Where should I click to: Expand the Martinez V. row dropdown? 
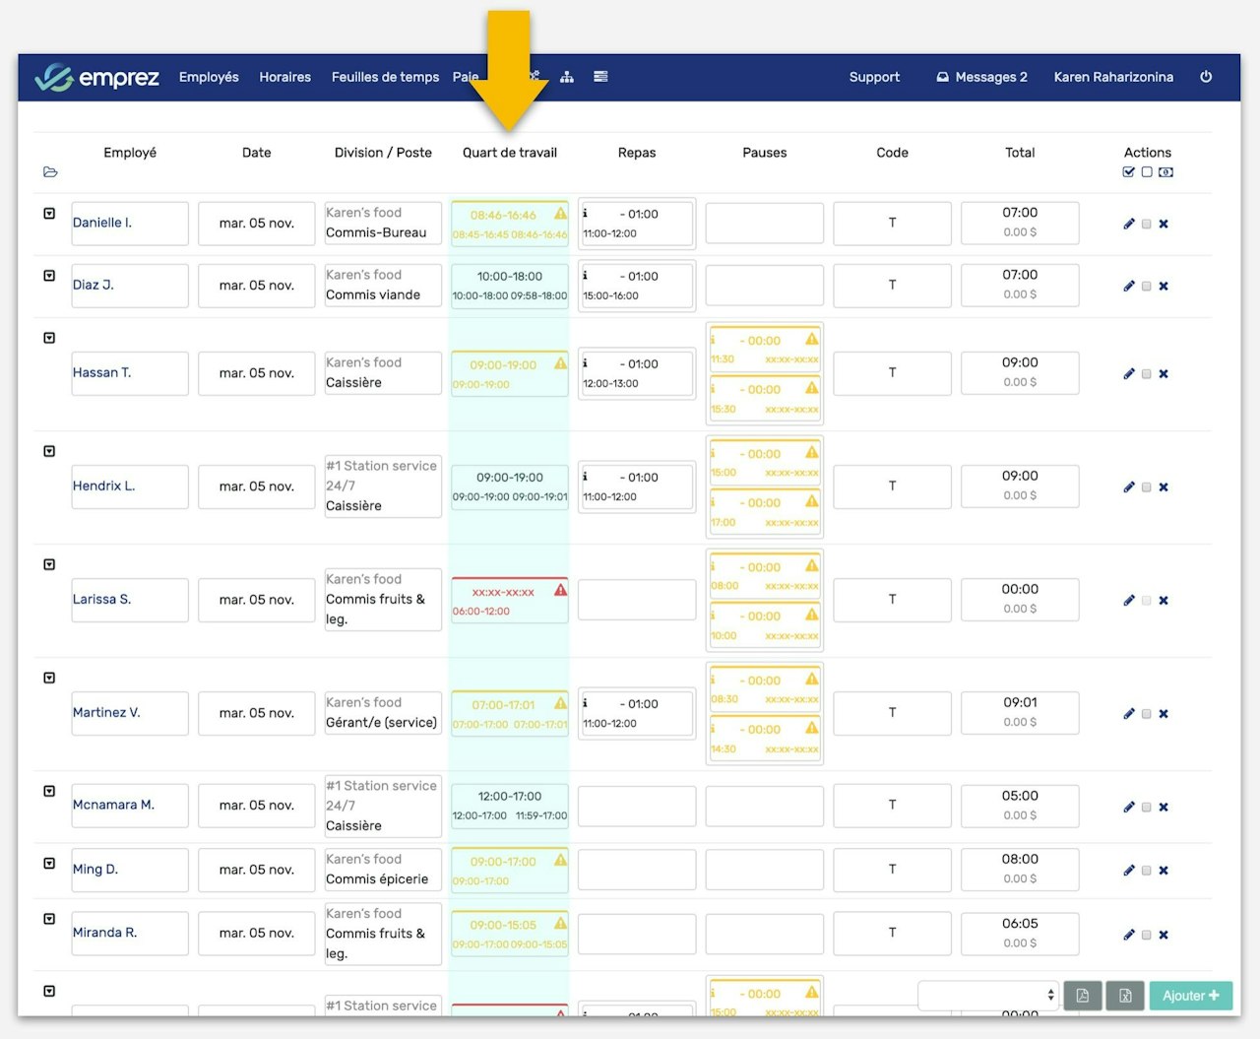49,678
